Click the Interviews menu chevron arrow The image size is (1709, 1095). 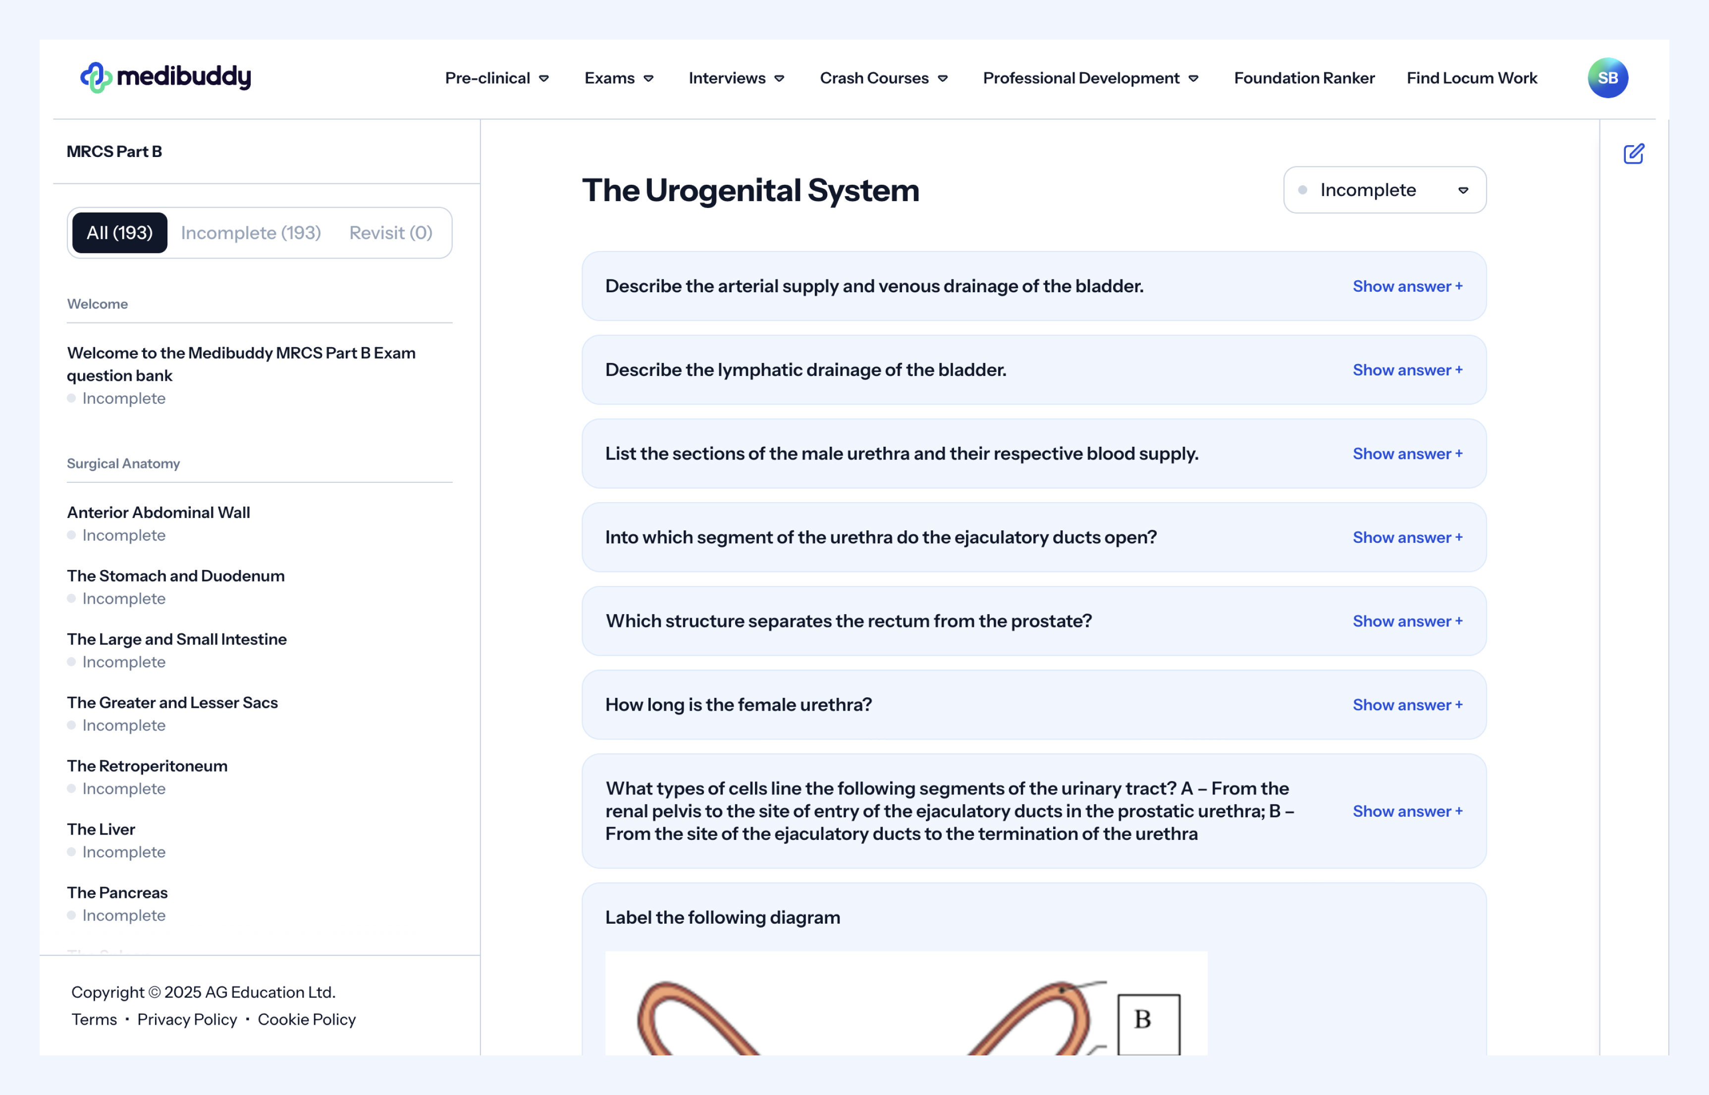(780, 79)
